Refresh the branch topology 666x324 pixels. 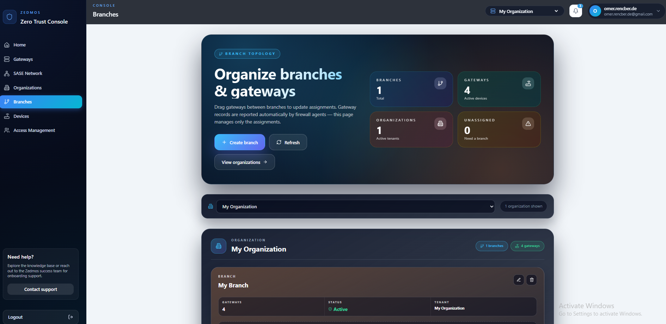click(x=288, y=142)
